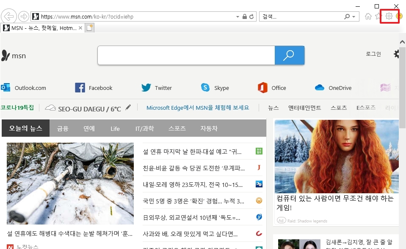Image resolution: width=406 pixels, height=249 pixels.
Task: Click the Ad badge next to Raid: Shadow legends
Action: point(281,220)
